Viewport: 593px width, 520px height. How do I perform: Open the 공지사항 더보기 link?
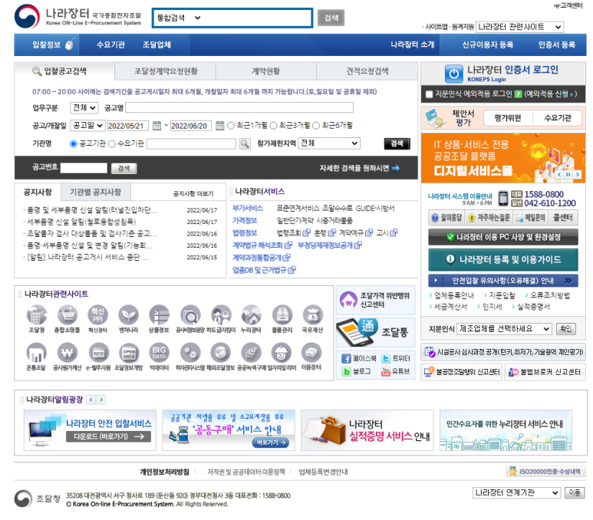[193, 193]
